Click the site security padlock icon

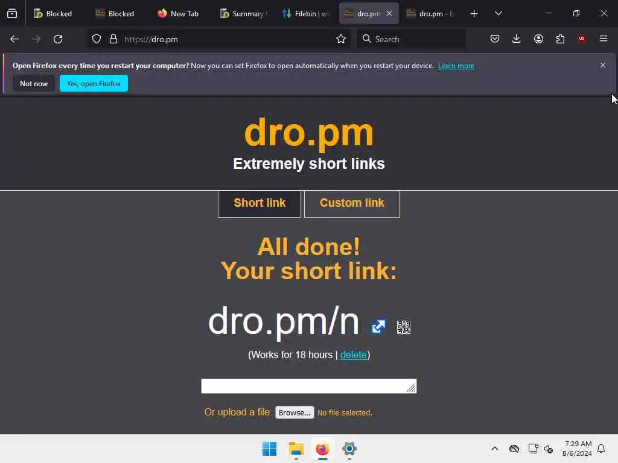113,39
